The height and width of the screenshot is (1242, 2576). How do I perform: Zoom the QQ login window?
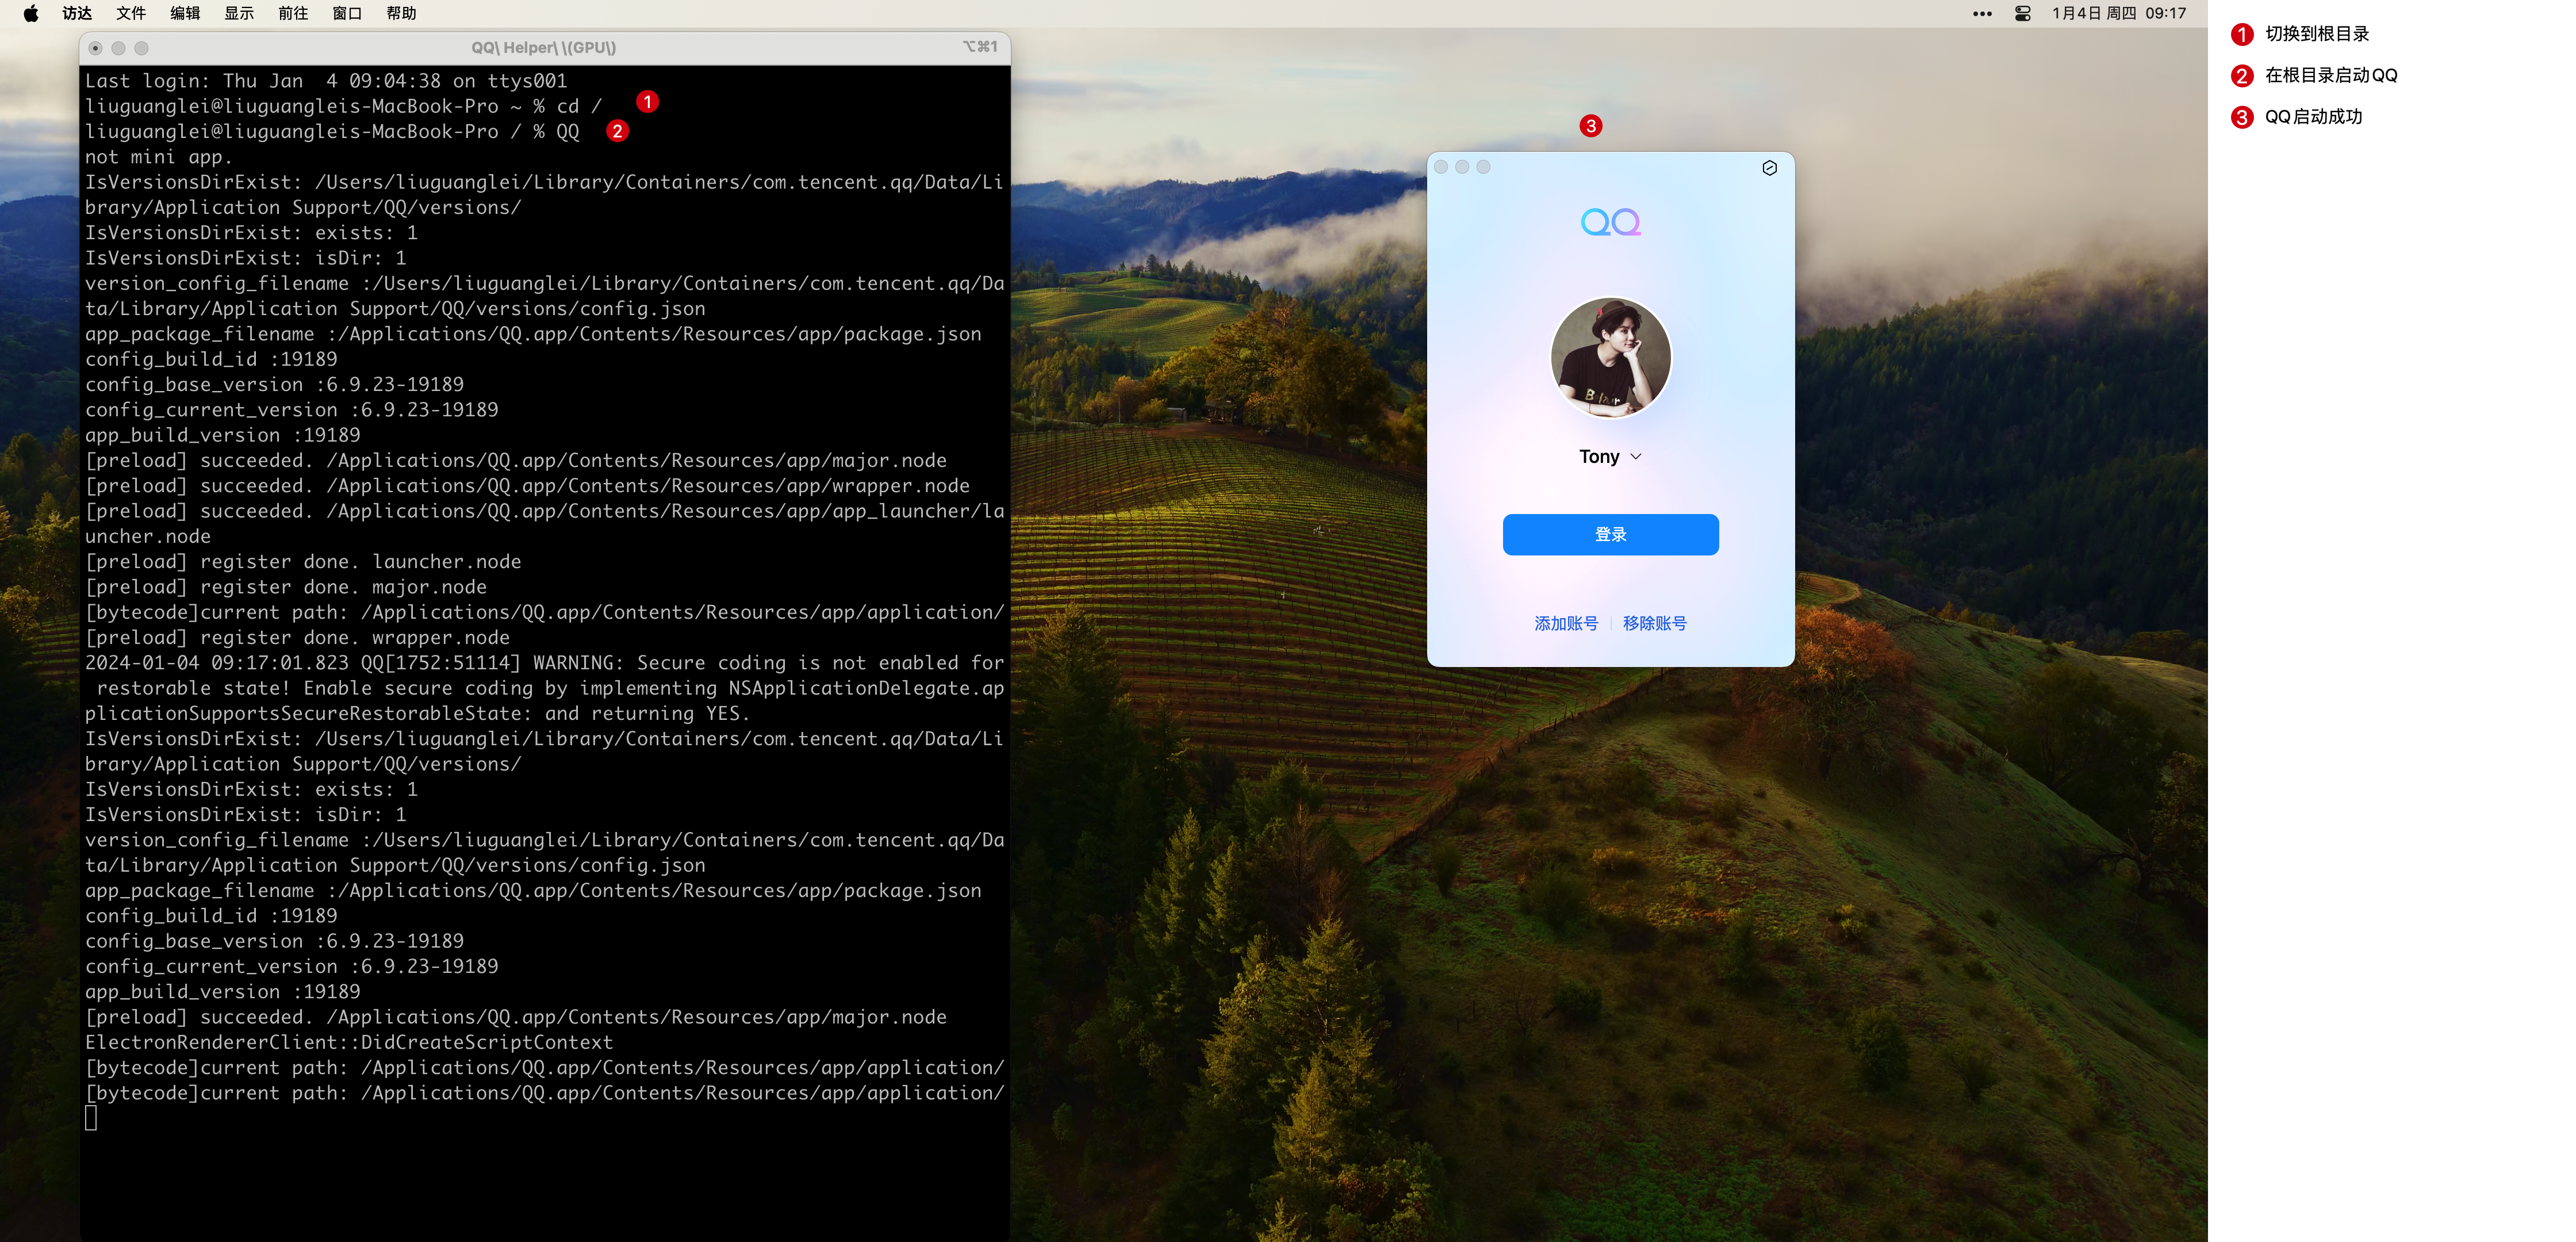pos(1483,167)
